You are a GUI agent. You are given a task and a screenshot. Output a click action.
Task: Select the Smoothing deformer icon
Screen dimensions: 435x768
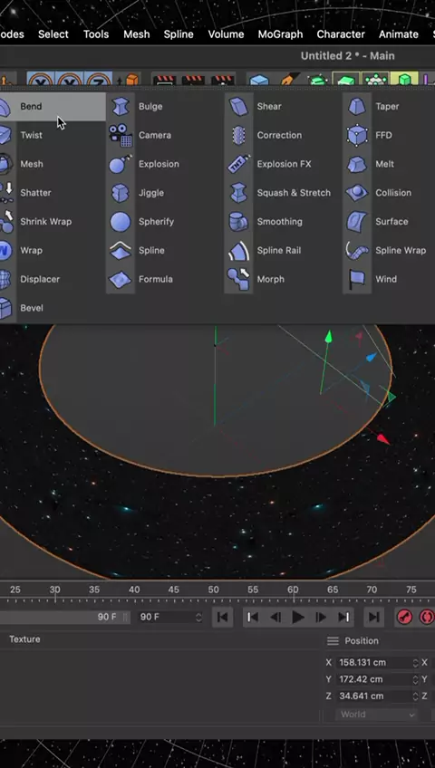239,221
